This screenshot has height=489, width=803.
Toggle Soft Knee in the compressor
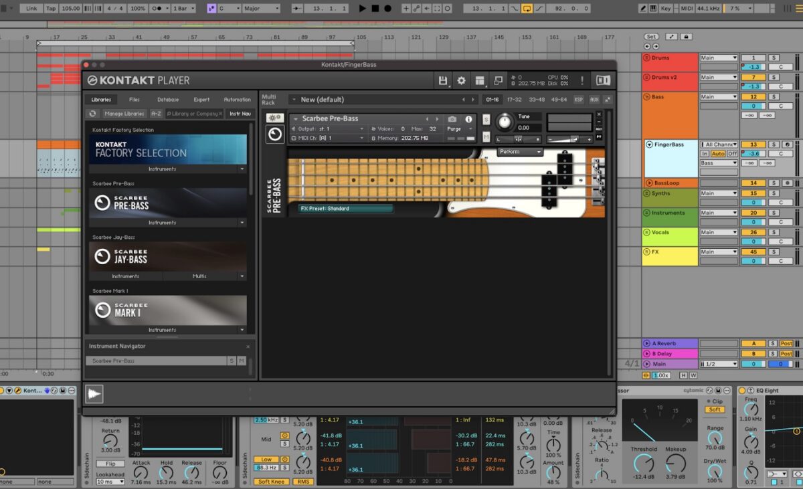coord(271,482)
